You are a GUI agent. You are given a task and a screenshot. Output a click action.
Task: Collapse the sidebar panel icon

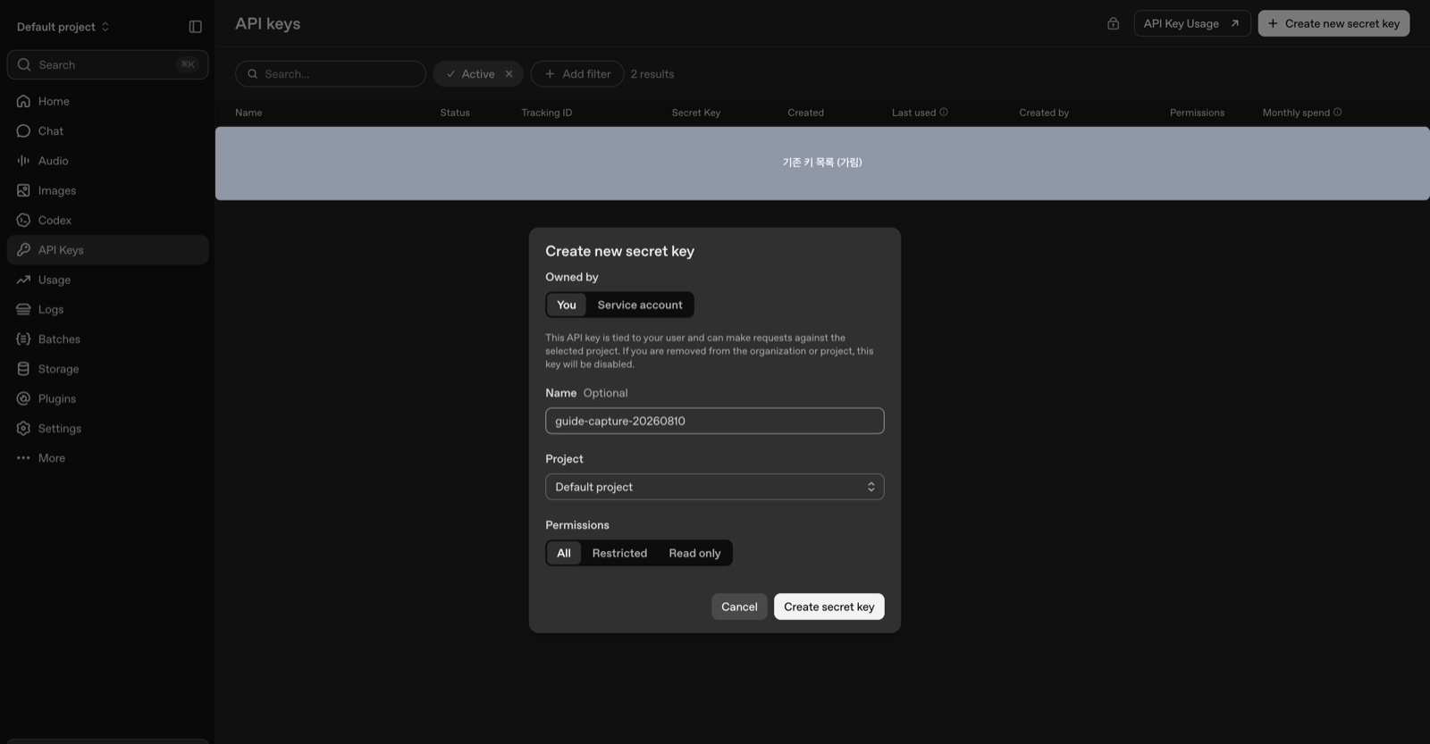click(196, 27)
